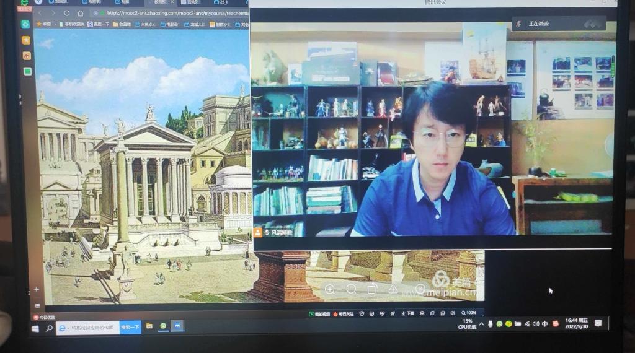635x353 pixels.
Task: Open the Windows notification center icon
Action: click(x=598, y=323)
